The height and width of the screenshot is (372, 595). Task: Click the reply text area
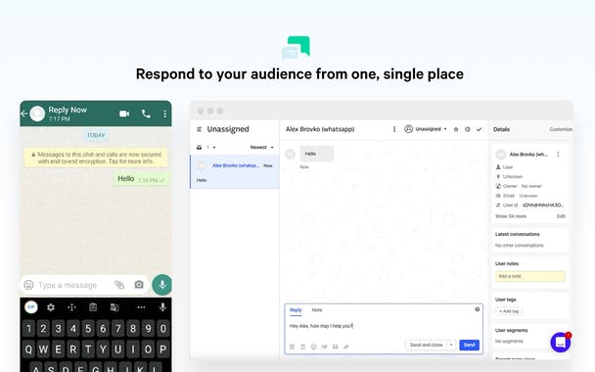coord(384,326)
